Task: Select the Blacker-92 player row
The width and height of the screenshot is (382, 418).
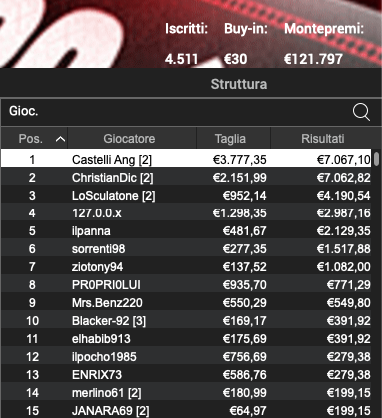Action: coord(187,321)
